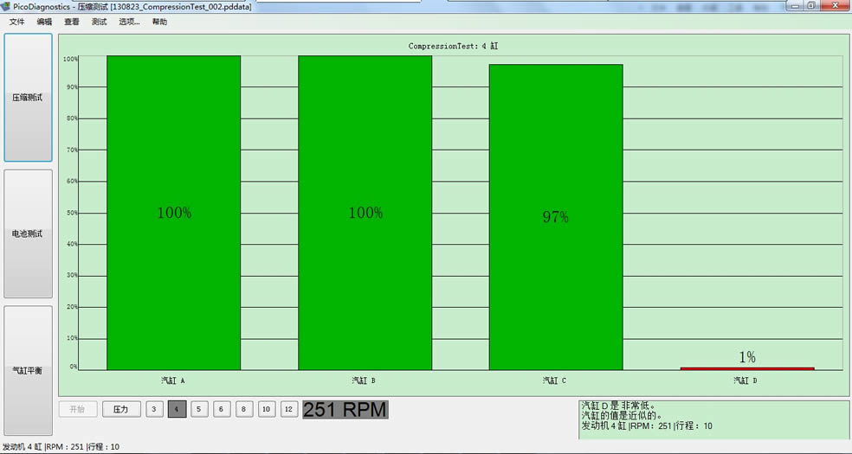Click the 压力 pressure button
The image size is (852, 454).
tap(121, 409)
